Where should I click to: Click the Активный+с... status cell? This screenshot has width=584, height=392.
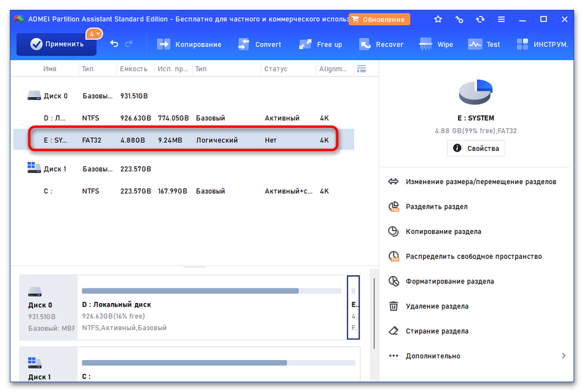pos(289,191)
